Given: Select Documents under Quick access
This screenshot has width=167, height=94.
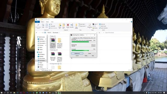Looking at the screenshot, I should pos(42,43).
